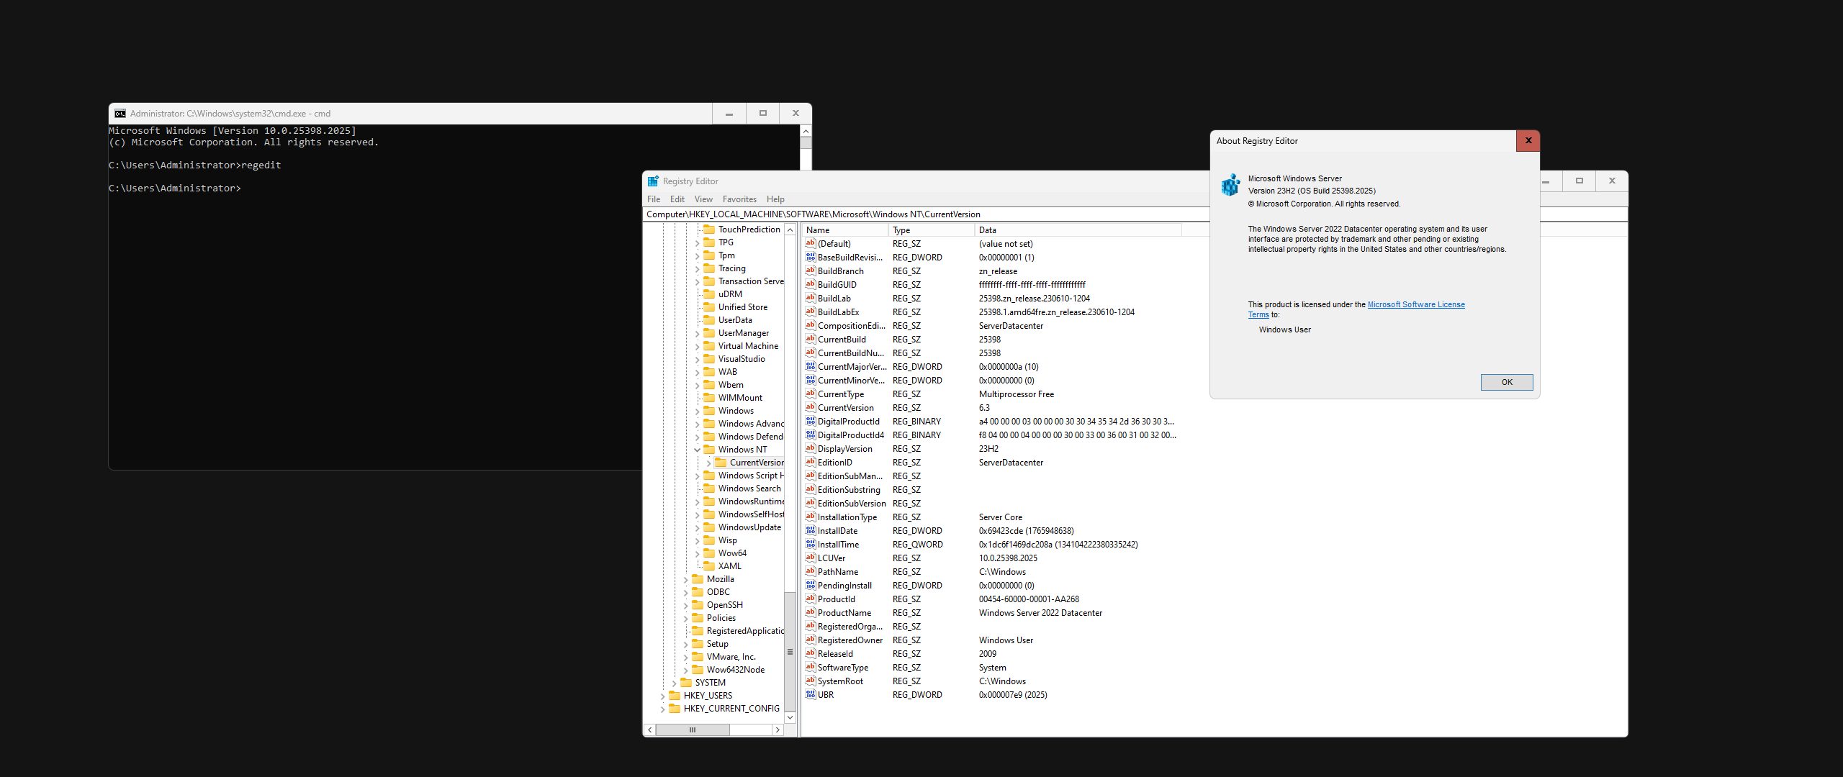The image size is (1843, 777).
Task: Click the InstallDate DWORD value icon
Action: coord(810,531)
